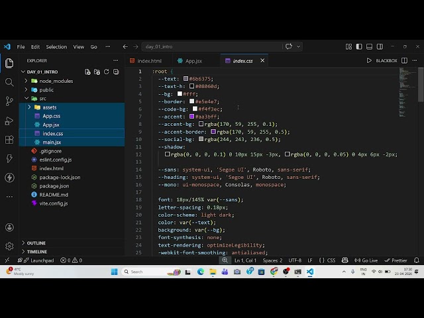
Task: Toggle the secondary side bar
Action: point(380,47)
